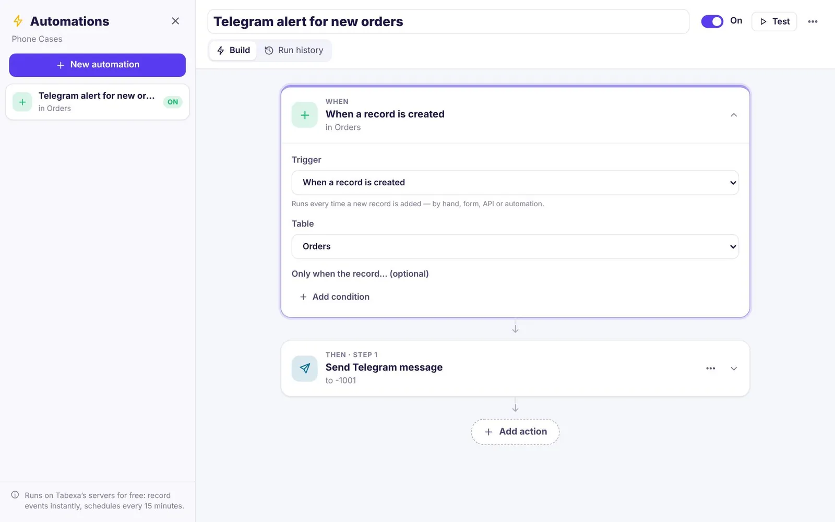Click the ON badge of the Telegram automation
835x522 pixels.
(173, 102)
